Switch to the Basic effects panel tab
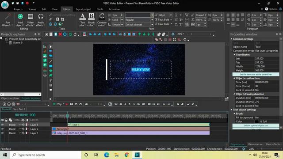283x159 pixels. point(274,144)
